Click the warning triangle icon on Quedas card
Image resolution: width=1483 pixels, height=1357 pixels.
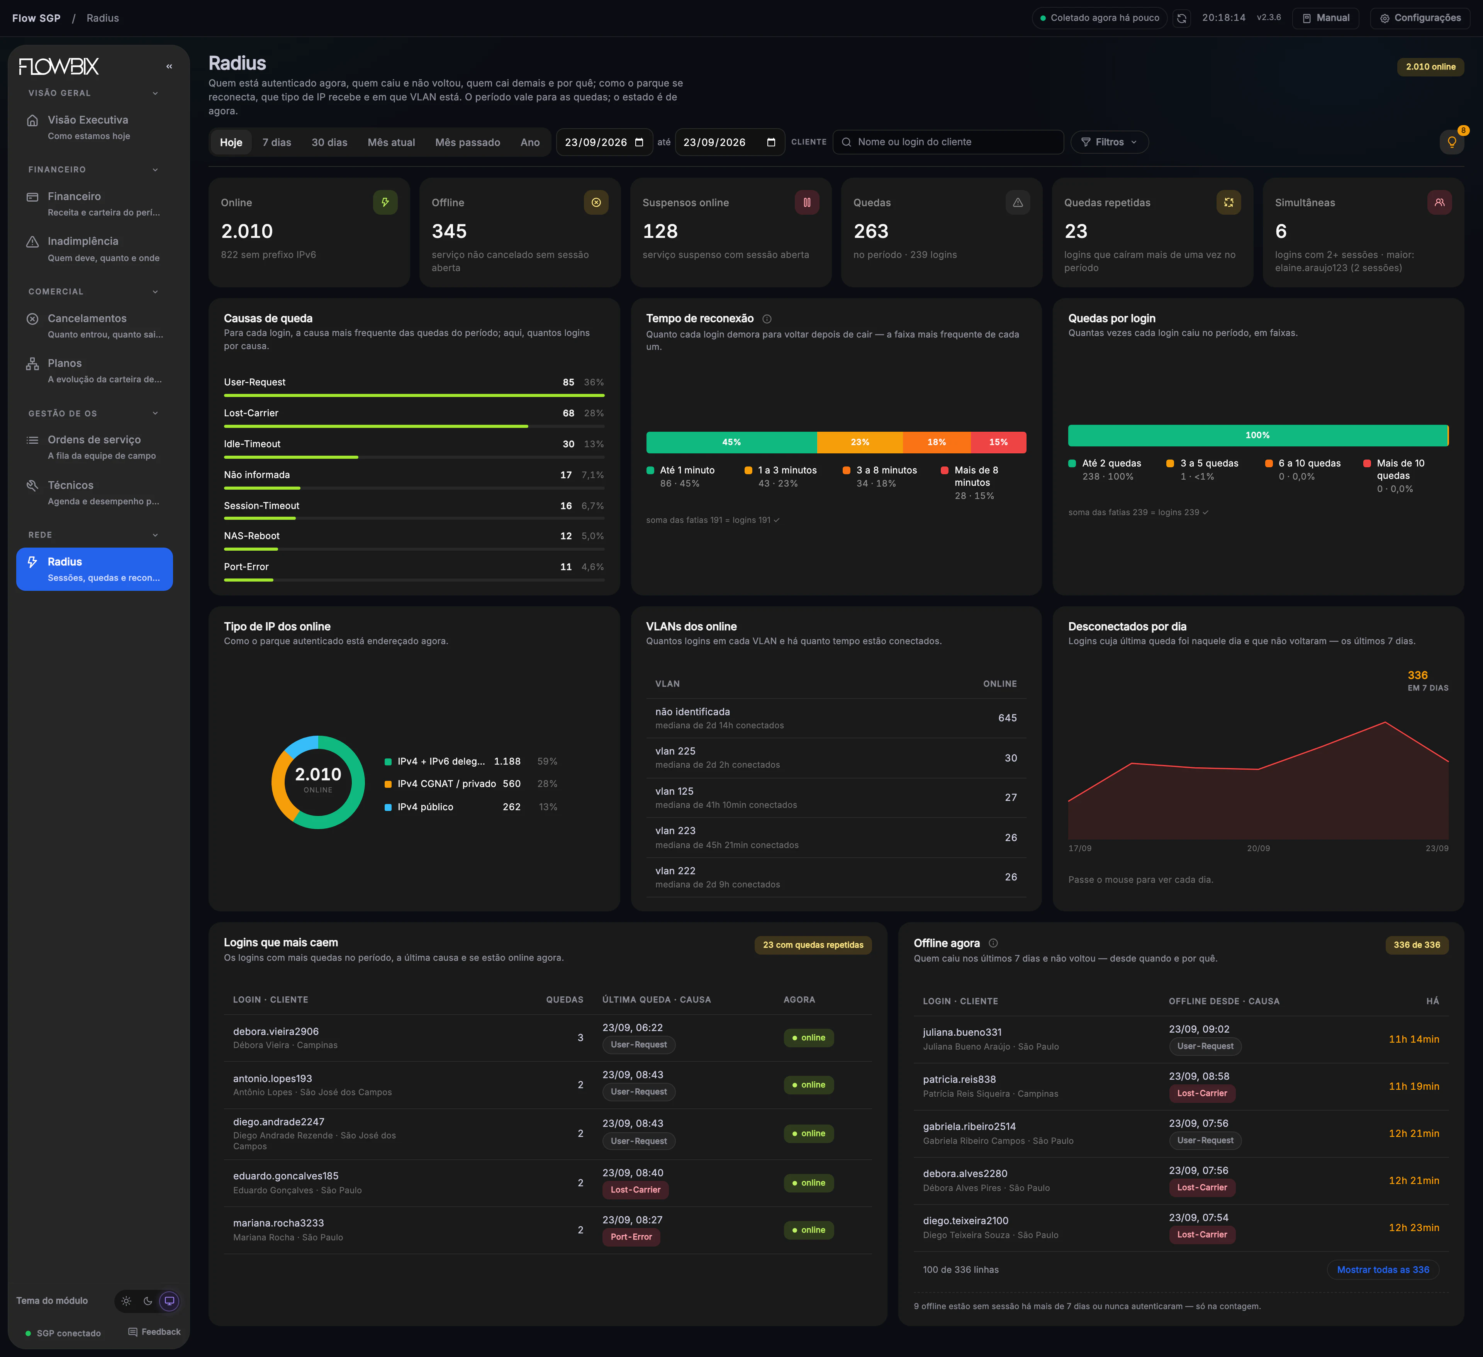(x=1017, y=202)
